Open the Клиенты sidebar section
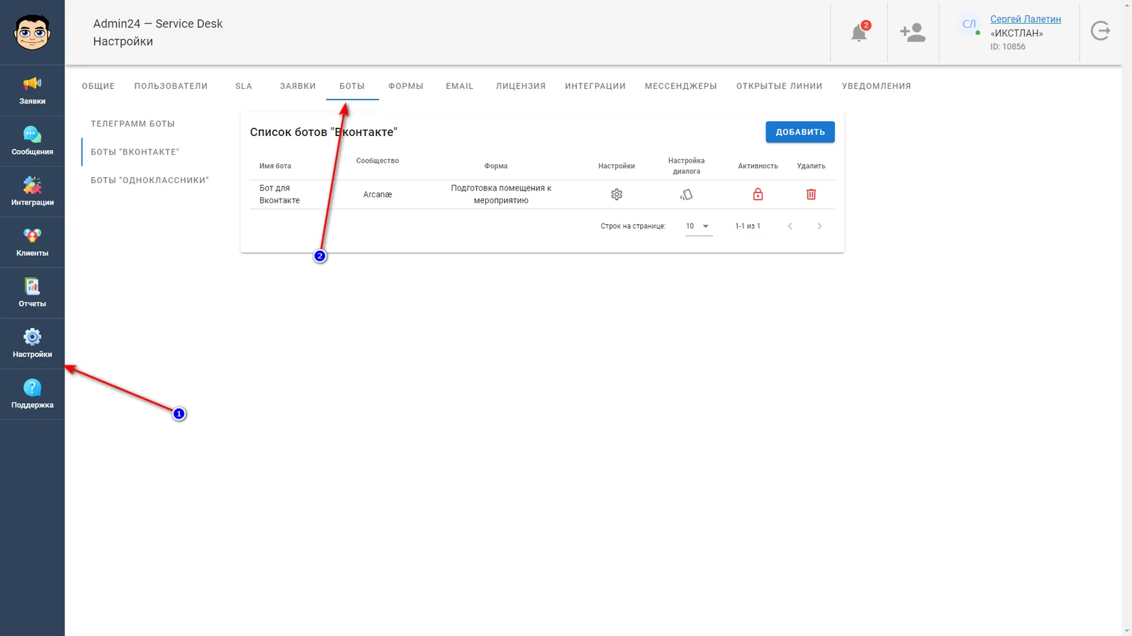 [32, 242]
